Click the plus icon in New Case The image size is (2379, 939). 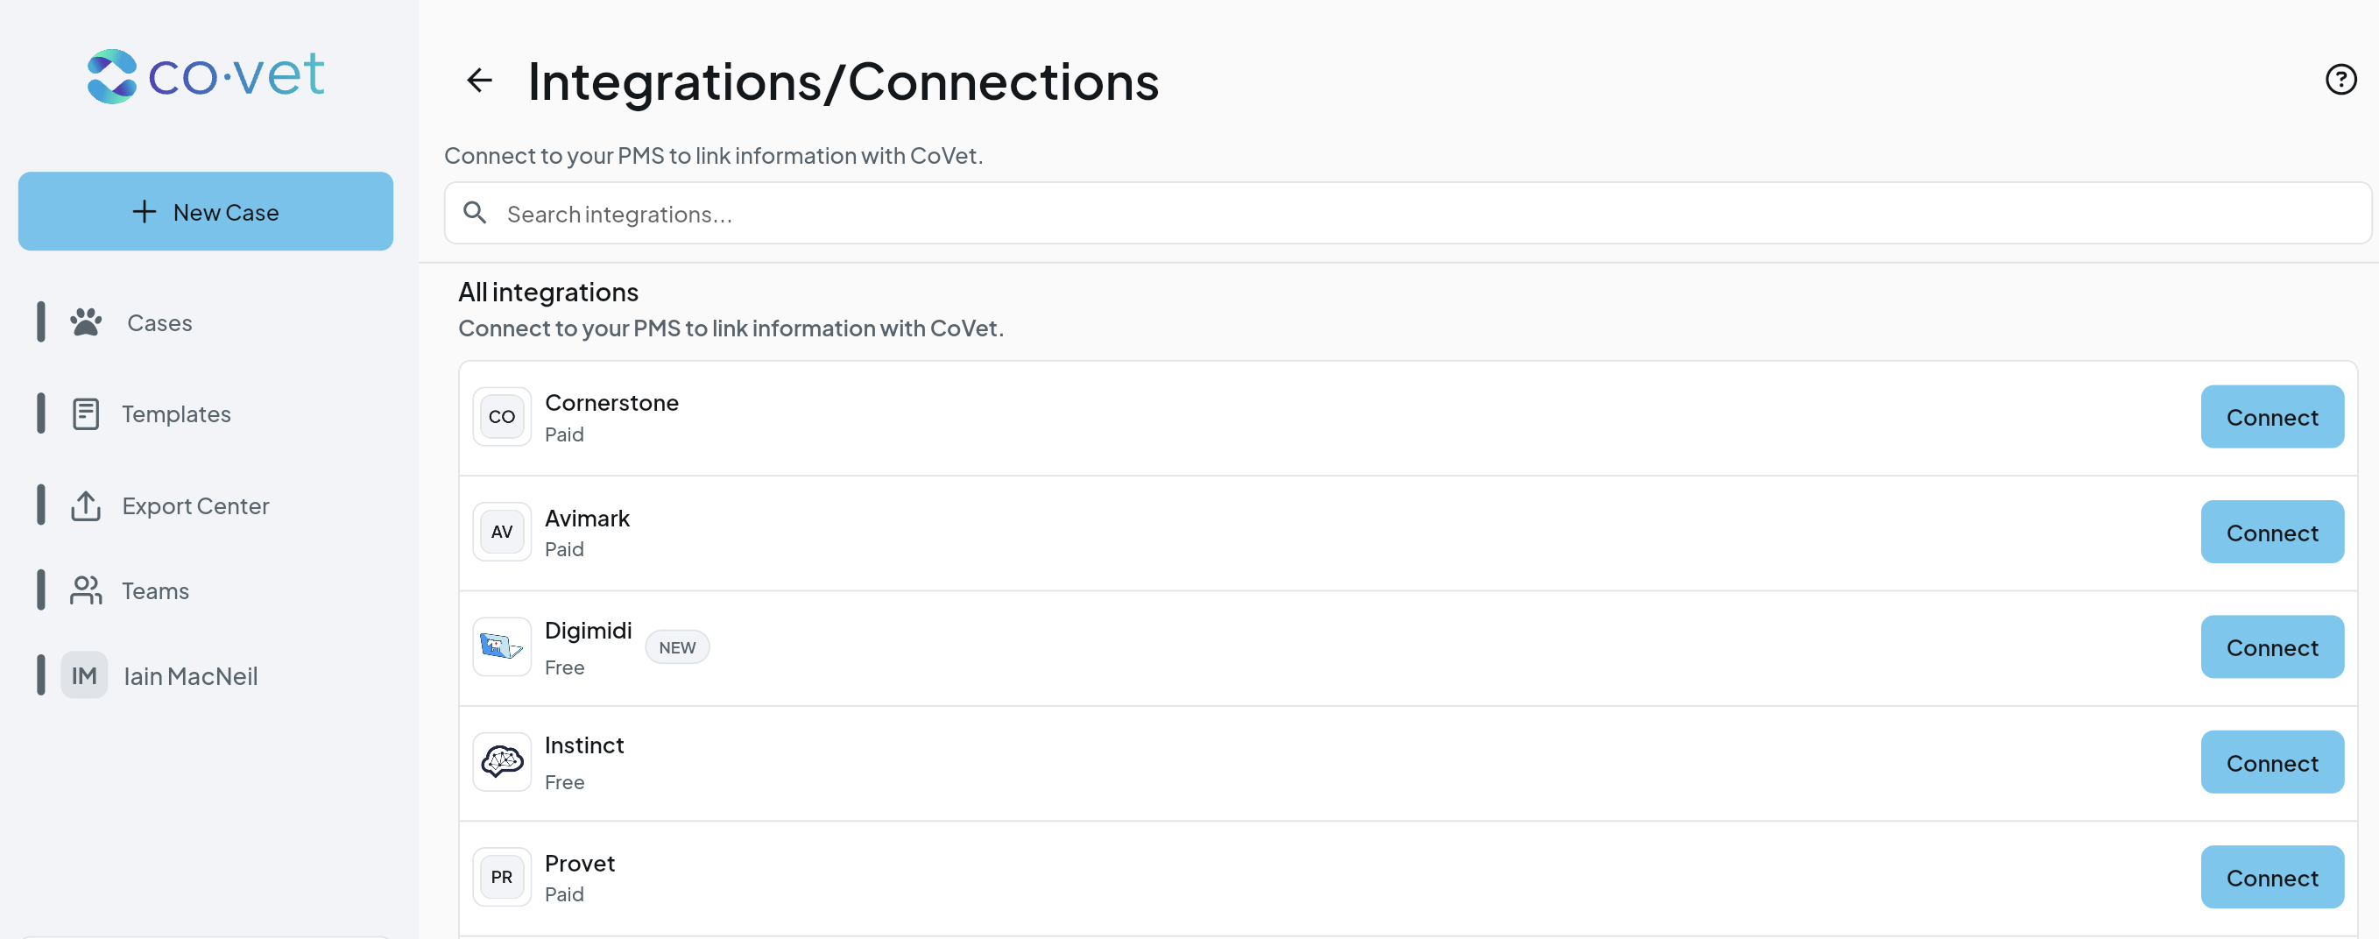(x=144, y=211)
